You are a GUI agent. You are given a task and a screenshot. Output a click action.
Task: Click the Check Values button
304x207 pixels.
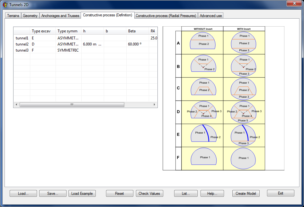pos(149,194)
